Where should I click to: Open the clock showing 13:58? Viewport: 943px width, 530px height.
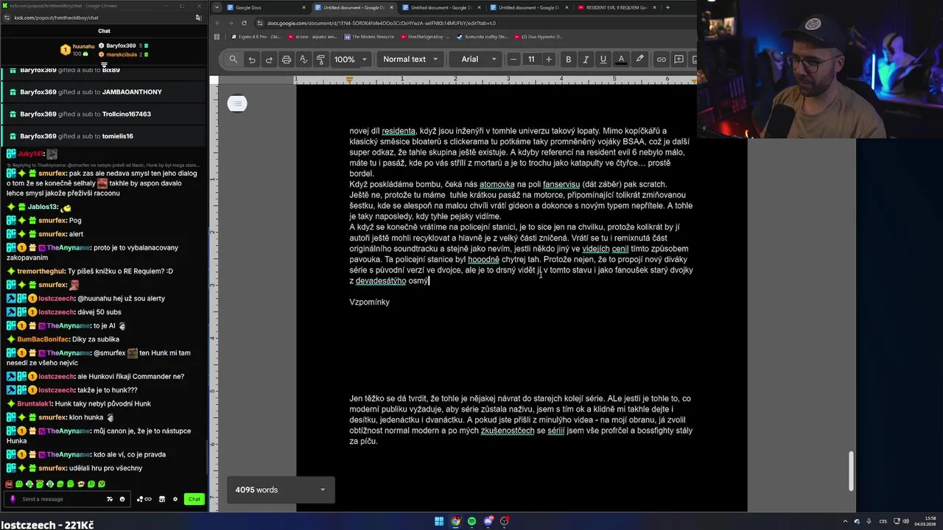925,521
